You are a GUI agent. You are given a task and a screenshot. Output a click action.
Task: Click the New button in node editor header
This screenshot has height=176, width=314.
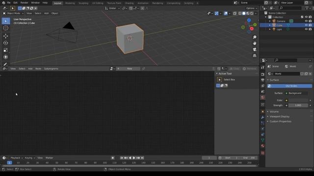tap(130, 68)
